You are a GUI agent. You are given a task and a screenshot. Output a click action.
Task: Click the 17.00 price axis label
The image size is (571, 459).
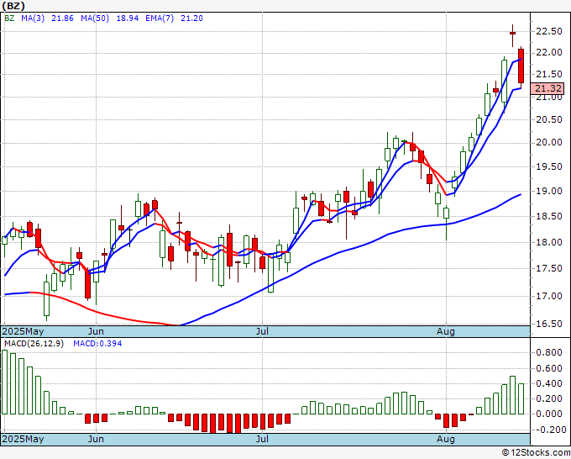pos(549,296)
